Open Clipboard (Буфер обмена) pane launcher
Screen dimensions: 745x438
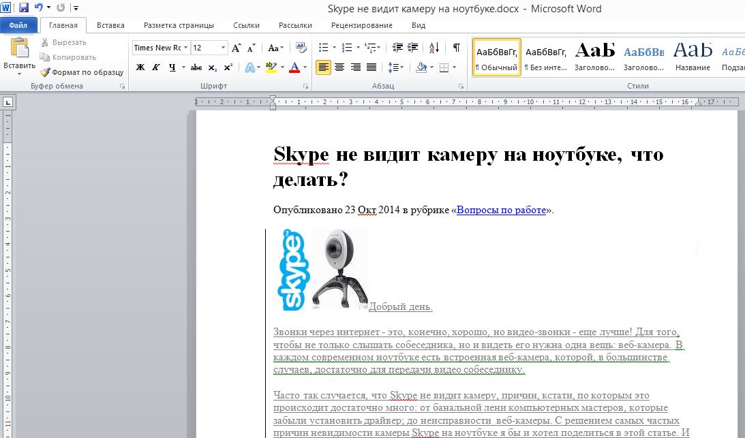122,87
